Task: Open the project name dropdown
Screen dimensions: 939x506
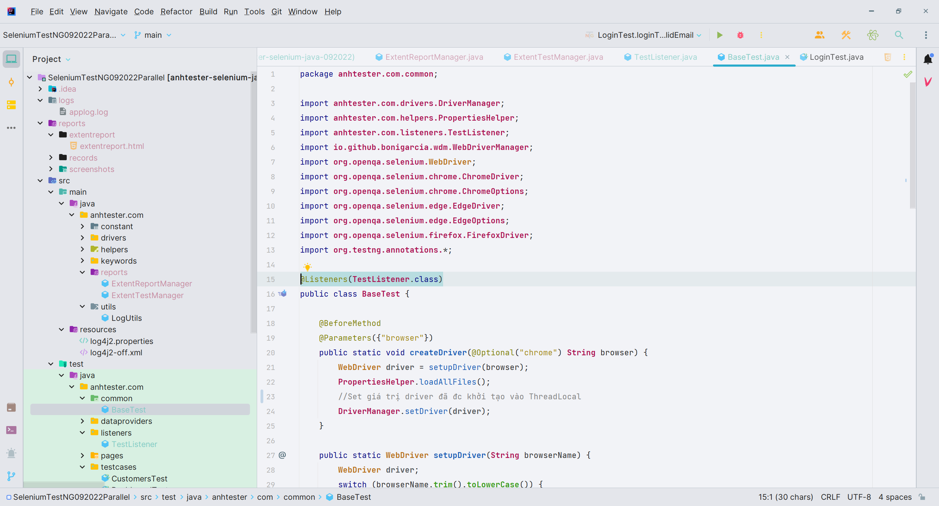Action: click(x=64, y=35)
